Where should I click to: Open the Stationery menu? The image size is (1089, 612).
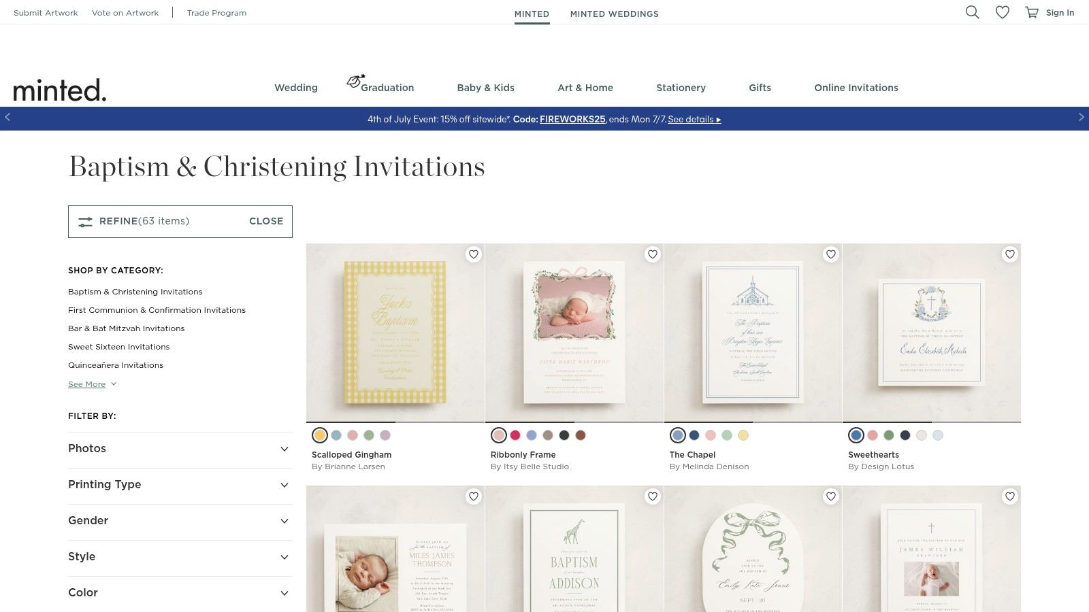(x=681, y=88)
